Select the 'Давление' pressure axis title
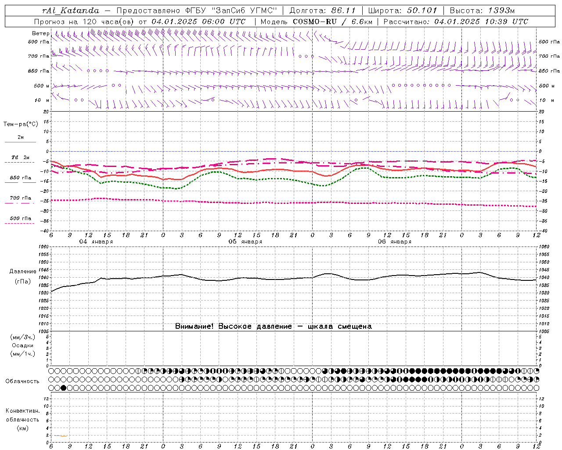The width and height of the screenshot is (562, 450). pyautogui.click(x=22, y=272)
